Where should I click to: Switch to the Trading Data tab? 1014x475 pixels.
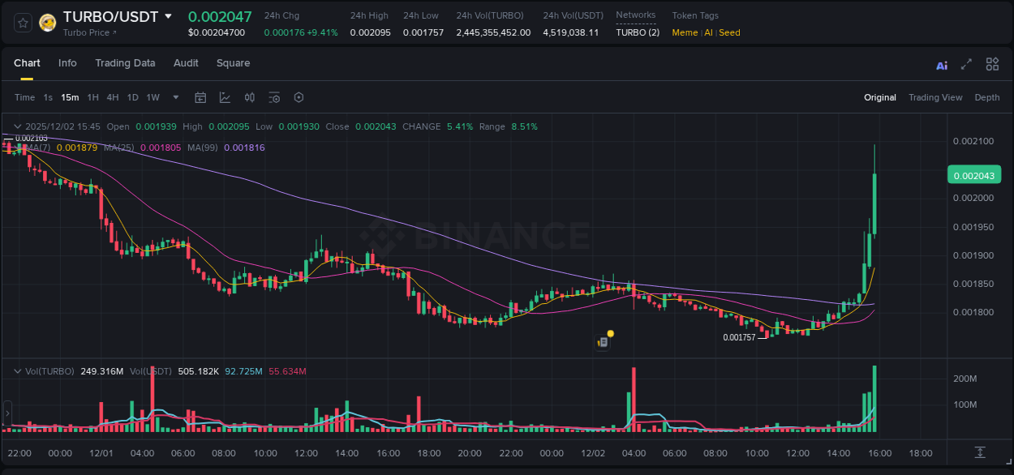pos(125,63)
